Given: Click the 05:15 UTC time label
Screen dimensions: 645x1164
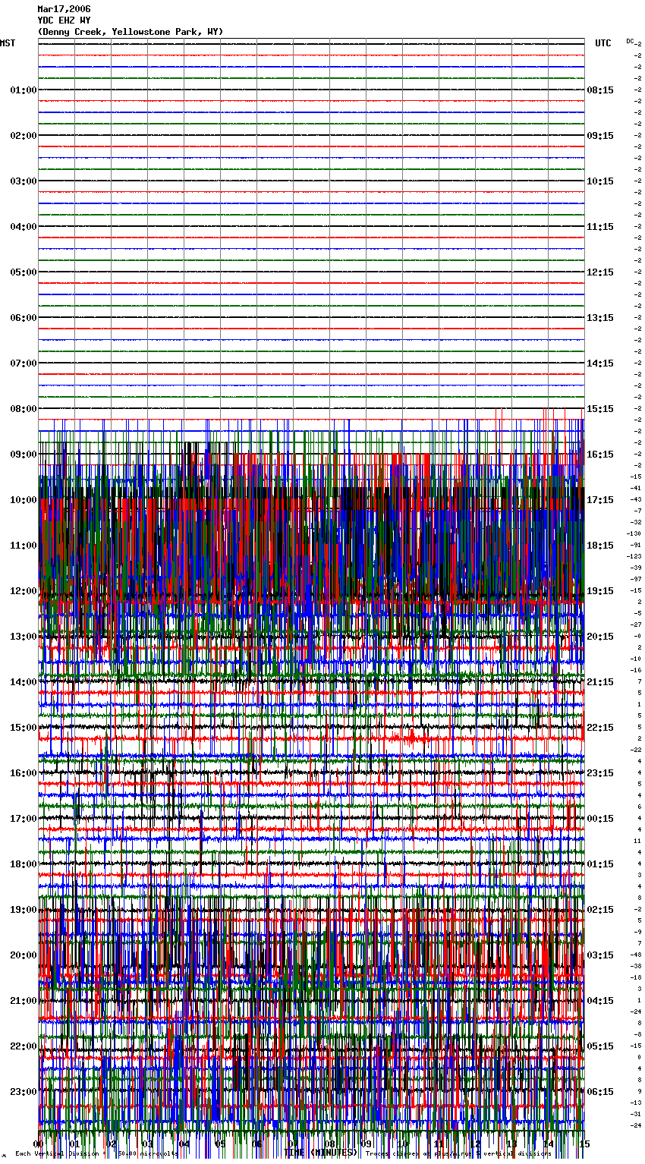Looking at the screenshot, I should pos(600,1046).
